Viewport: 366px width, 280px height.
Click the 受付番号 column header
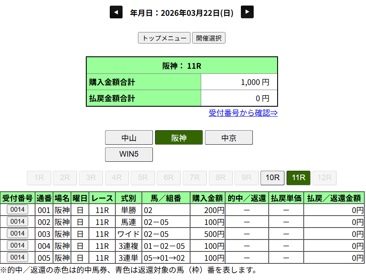pyautogui.click(x=18, y=198)
